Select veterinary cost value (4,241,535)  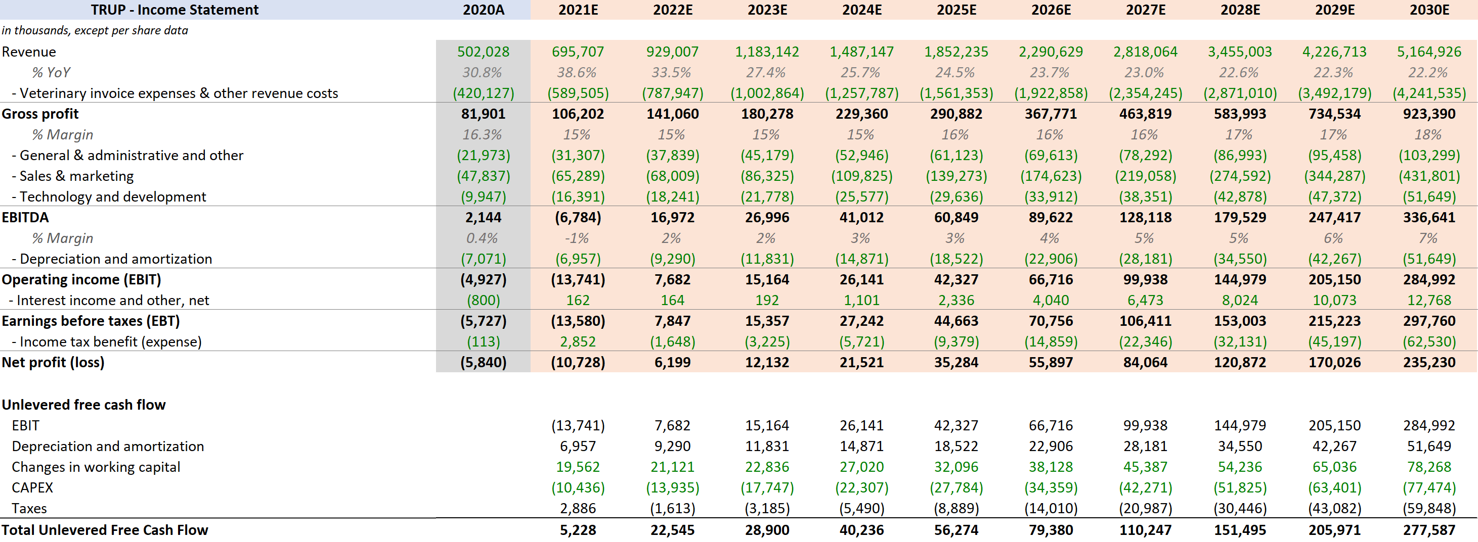pos(1428,93)
